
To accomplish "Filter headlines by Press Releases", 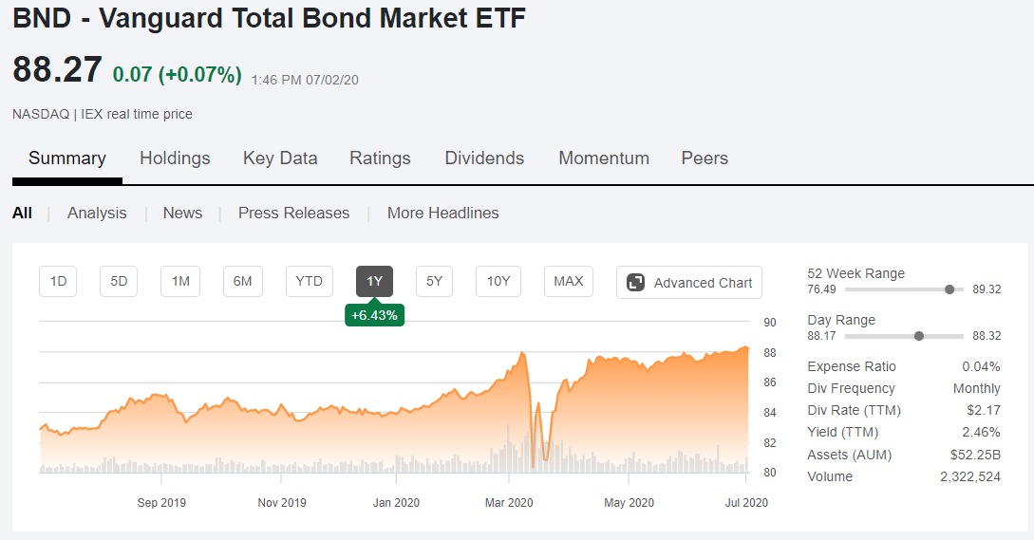I will coord(294,213).
